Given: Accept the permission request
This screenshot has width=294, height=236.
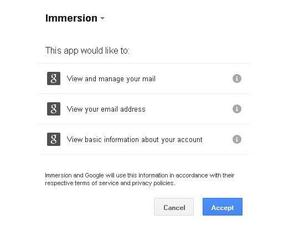Looking at the screenshot, I should click(223, 207).
